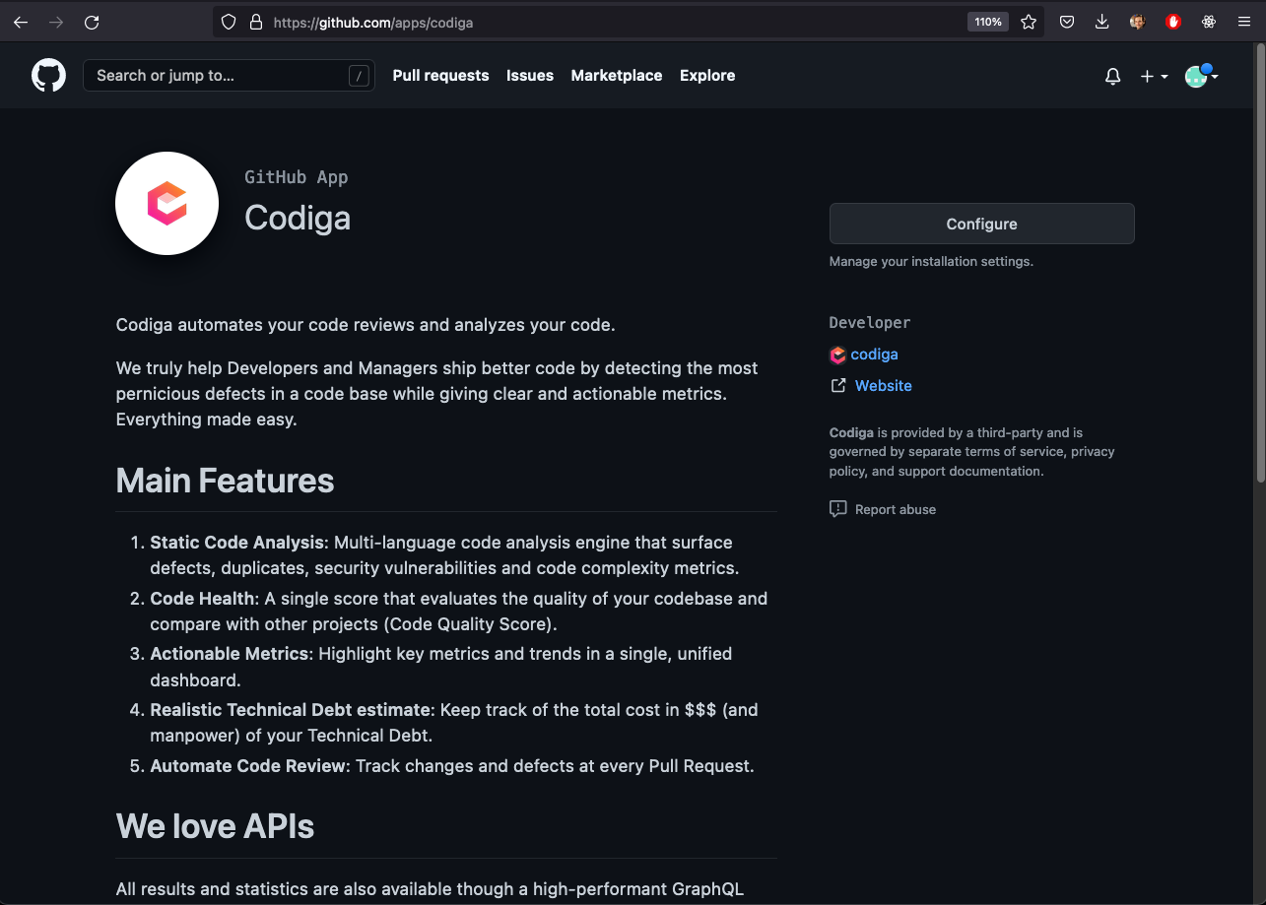Bookmark this page with the star icon
The image size is (1266, 905).
point(1029,22)
